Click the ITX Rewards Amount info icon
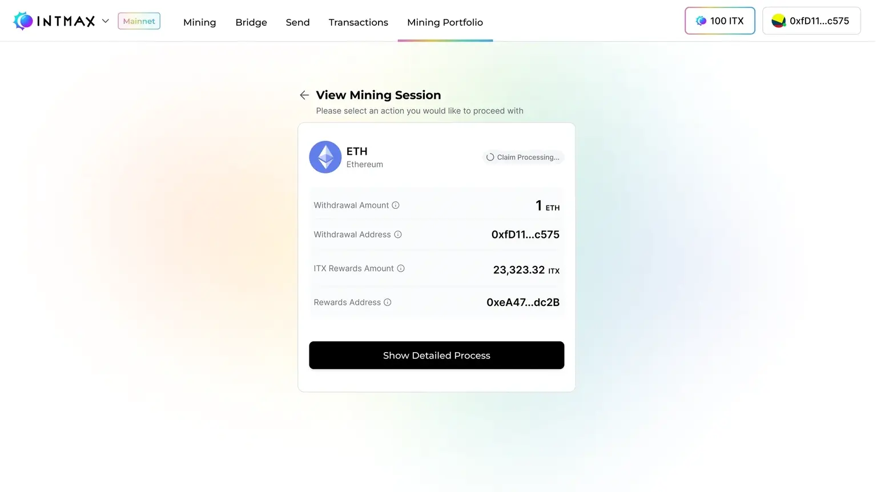The width and height of the screenshot is (877, 492). (401, 268)
